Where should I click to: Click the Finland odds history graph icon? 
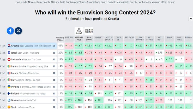[x=4, y=93]
